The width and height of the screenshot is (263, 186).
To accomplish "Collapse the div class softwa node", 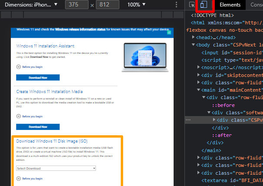I will pyautogui.click(x=209, y=113).
